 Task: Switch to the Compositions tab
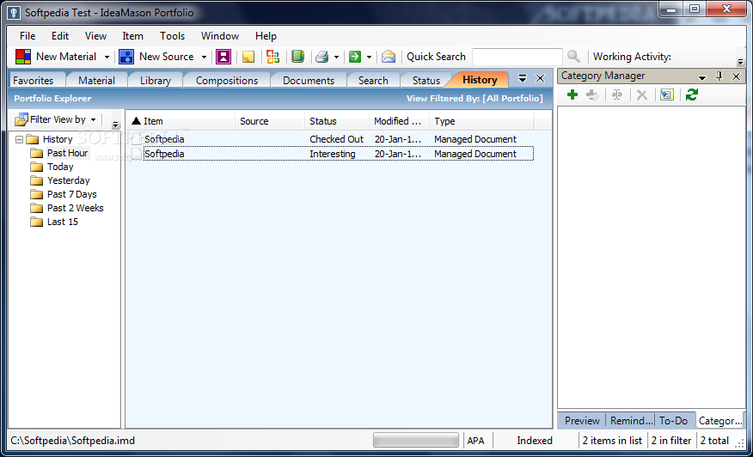pyautogui.click(x=227, y=81)
